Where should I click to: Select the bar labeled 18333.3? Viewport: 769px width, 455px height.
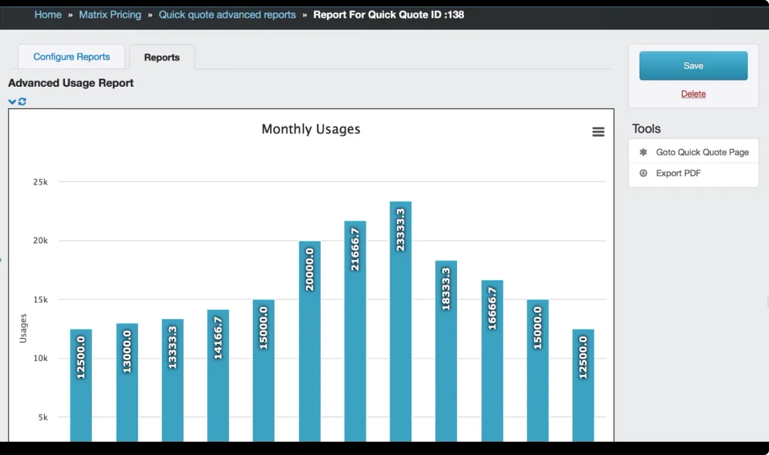[x=446, y=351]
